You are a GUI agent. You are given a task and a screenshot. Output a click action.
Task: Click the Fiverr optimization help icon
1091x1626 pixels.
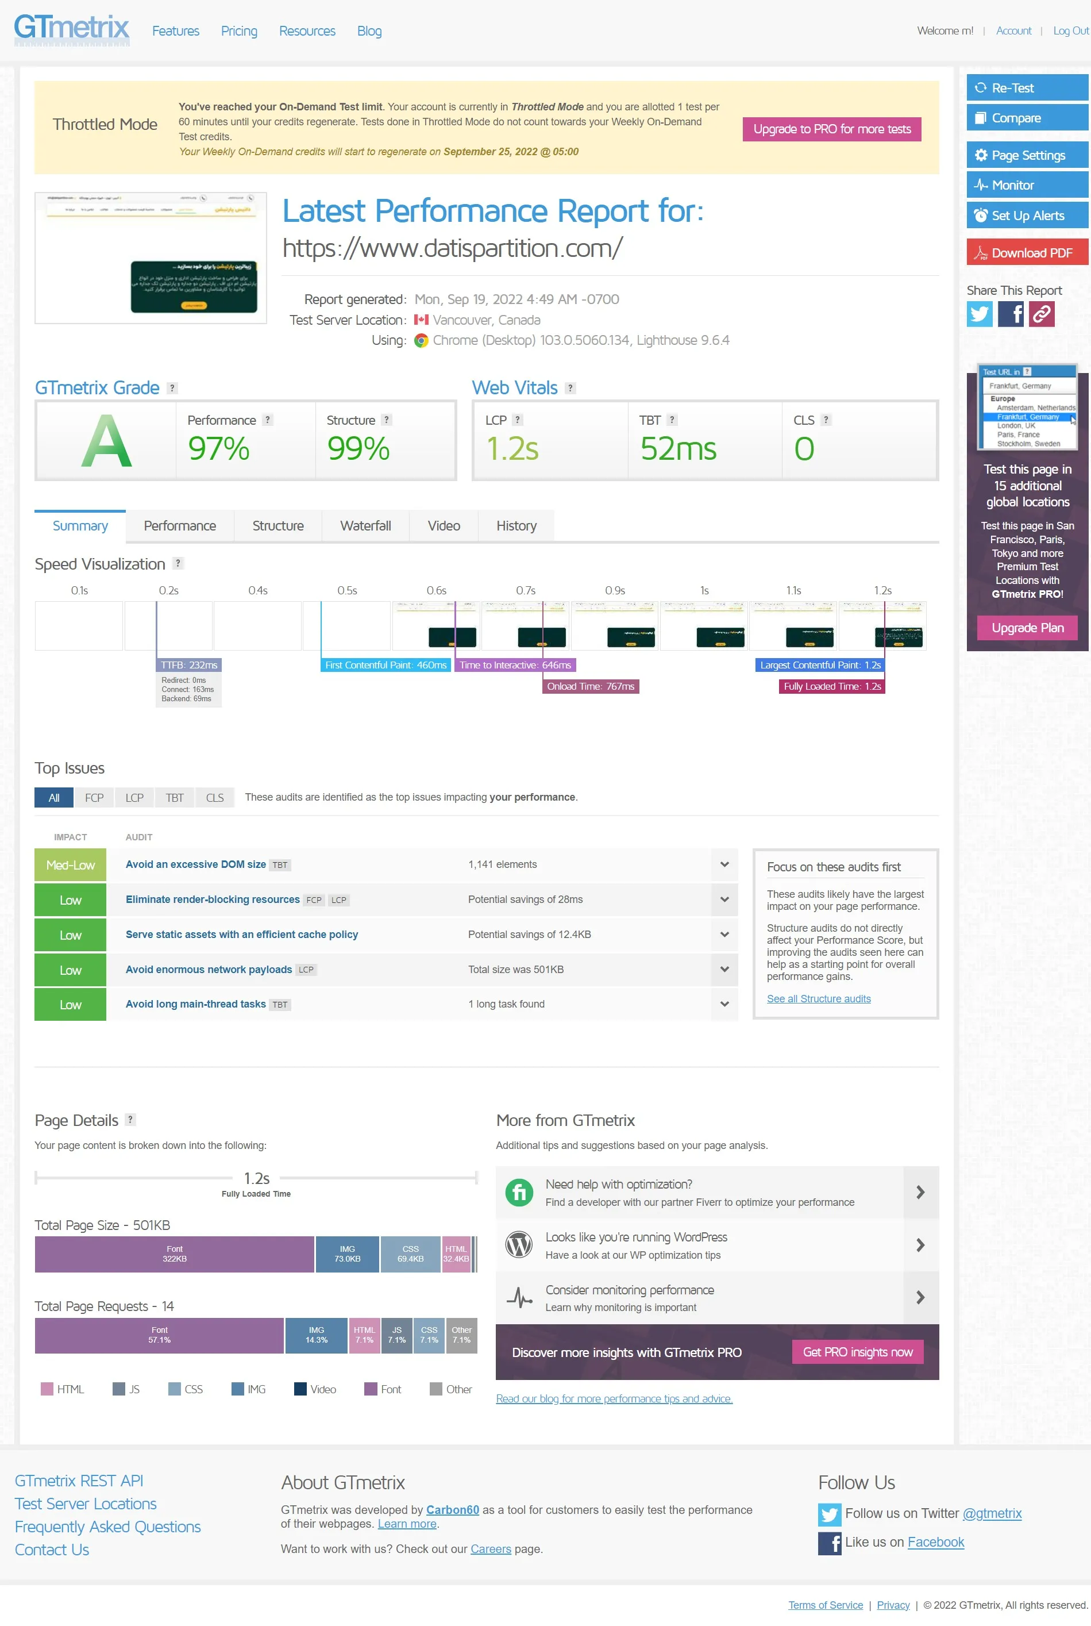[519, 1193]
